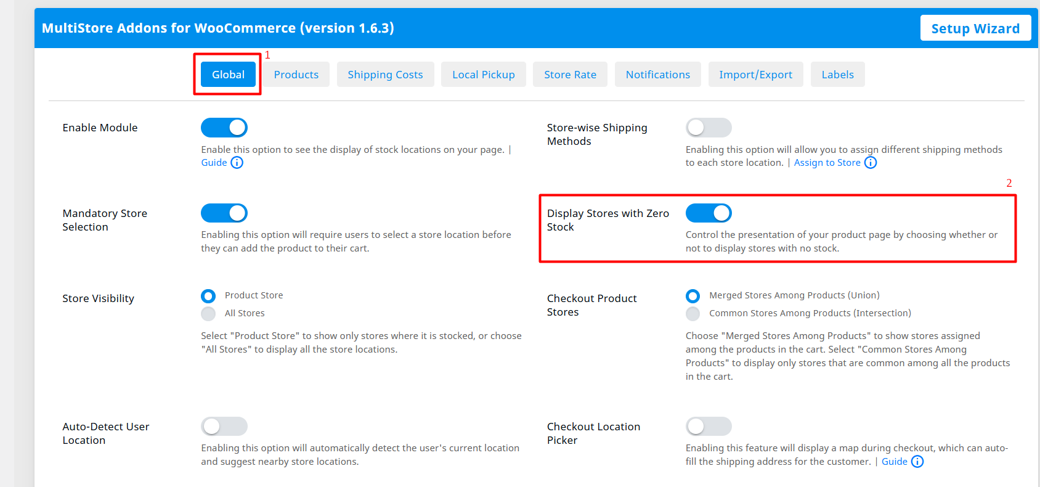Switch on Checkout Location Picker
The height and width of the screenshot is (487, 1040).
[x=709, y=427]
